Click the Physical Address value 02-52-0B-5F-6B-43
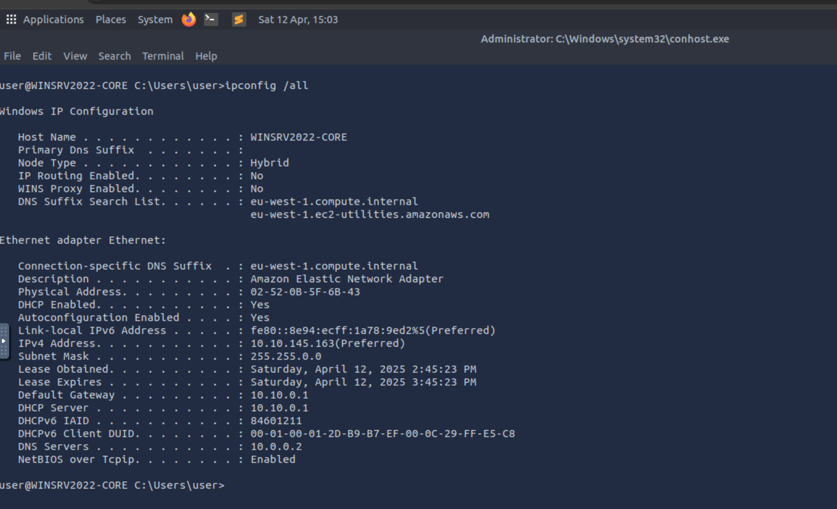This screenshot has width=837, height=509. (x=305, y=292)
